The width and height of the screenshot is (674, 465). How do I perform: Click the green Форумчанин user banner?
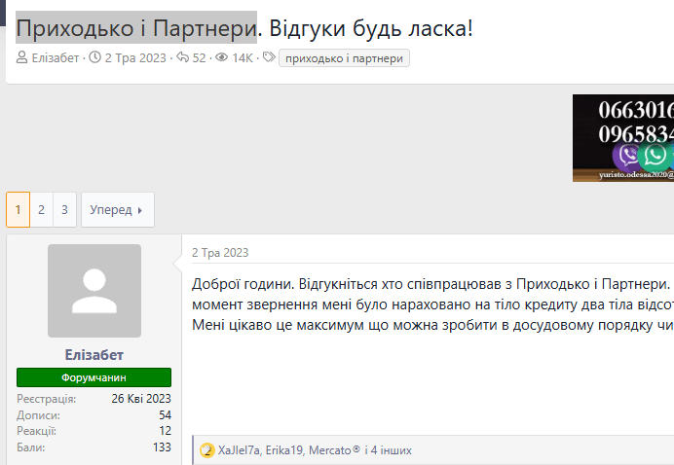point(94,377)
